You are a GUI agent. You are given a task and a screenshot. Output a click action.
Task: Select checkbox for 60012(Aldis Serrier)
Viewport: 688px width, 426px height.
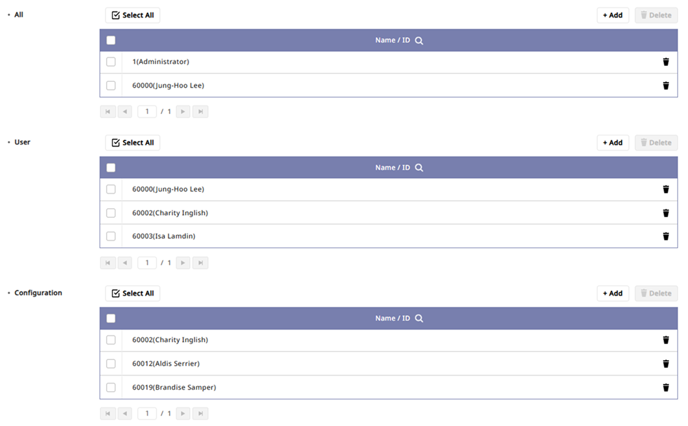point(111,364)
